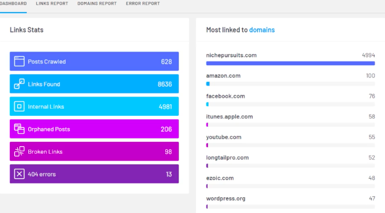Open the 404 errors stat bar

[94, 174]
